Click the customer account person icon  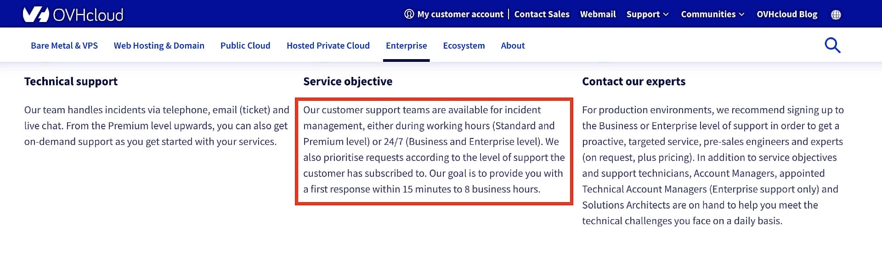(409, 14)
